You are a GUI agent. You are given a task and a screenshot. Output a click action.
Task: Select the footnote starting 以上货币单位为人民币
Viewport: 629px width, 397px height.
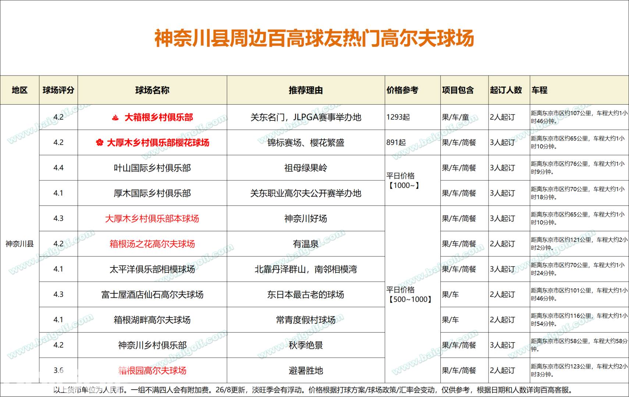313,390
